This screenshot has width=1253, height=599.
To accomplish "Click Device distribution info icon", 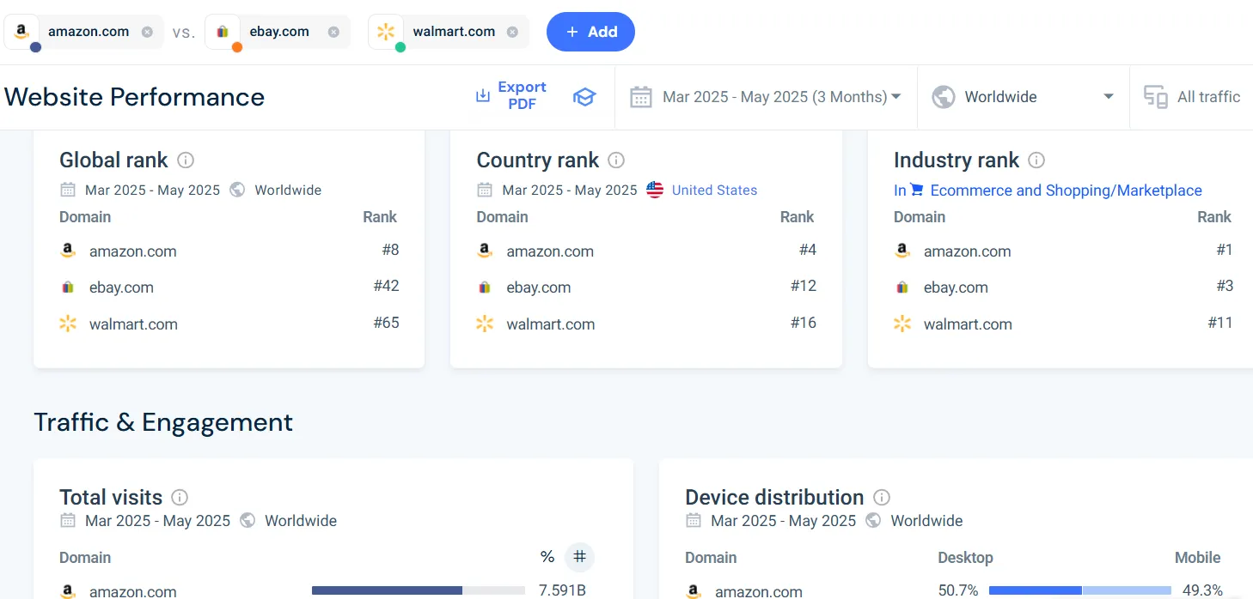I will [882, 498].
